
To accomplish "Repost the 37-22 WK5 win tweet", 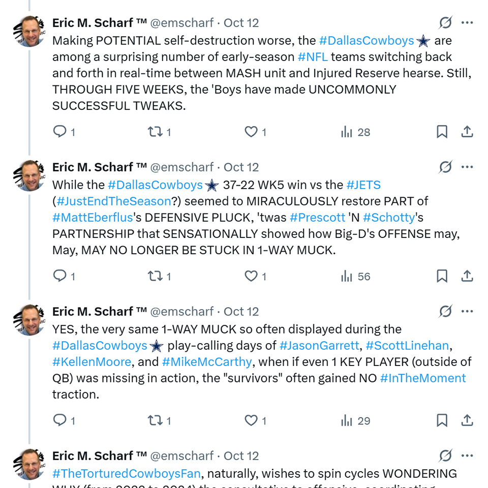I will 155,277.
